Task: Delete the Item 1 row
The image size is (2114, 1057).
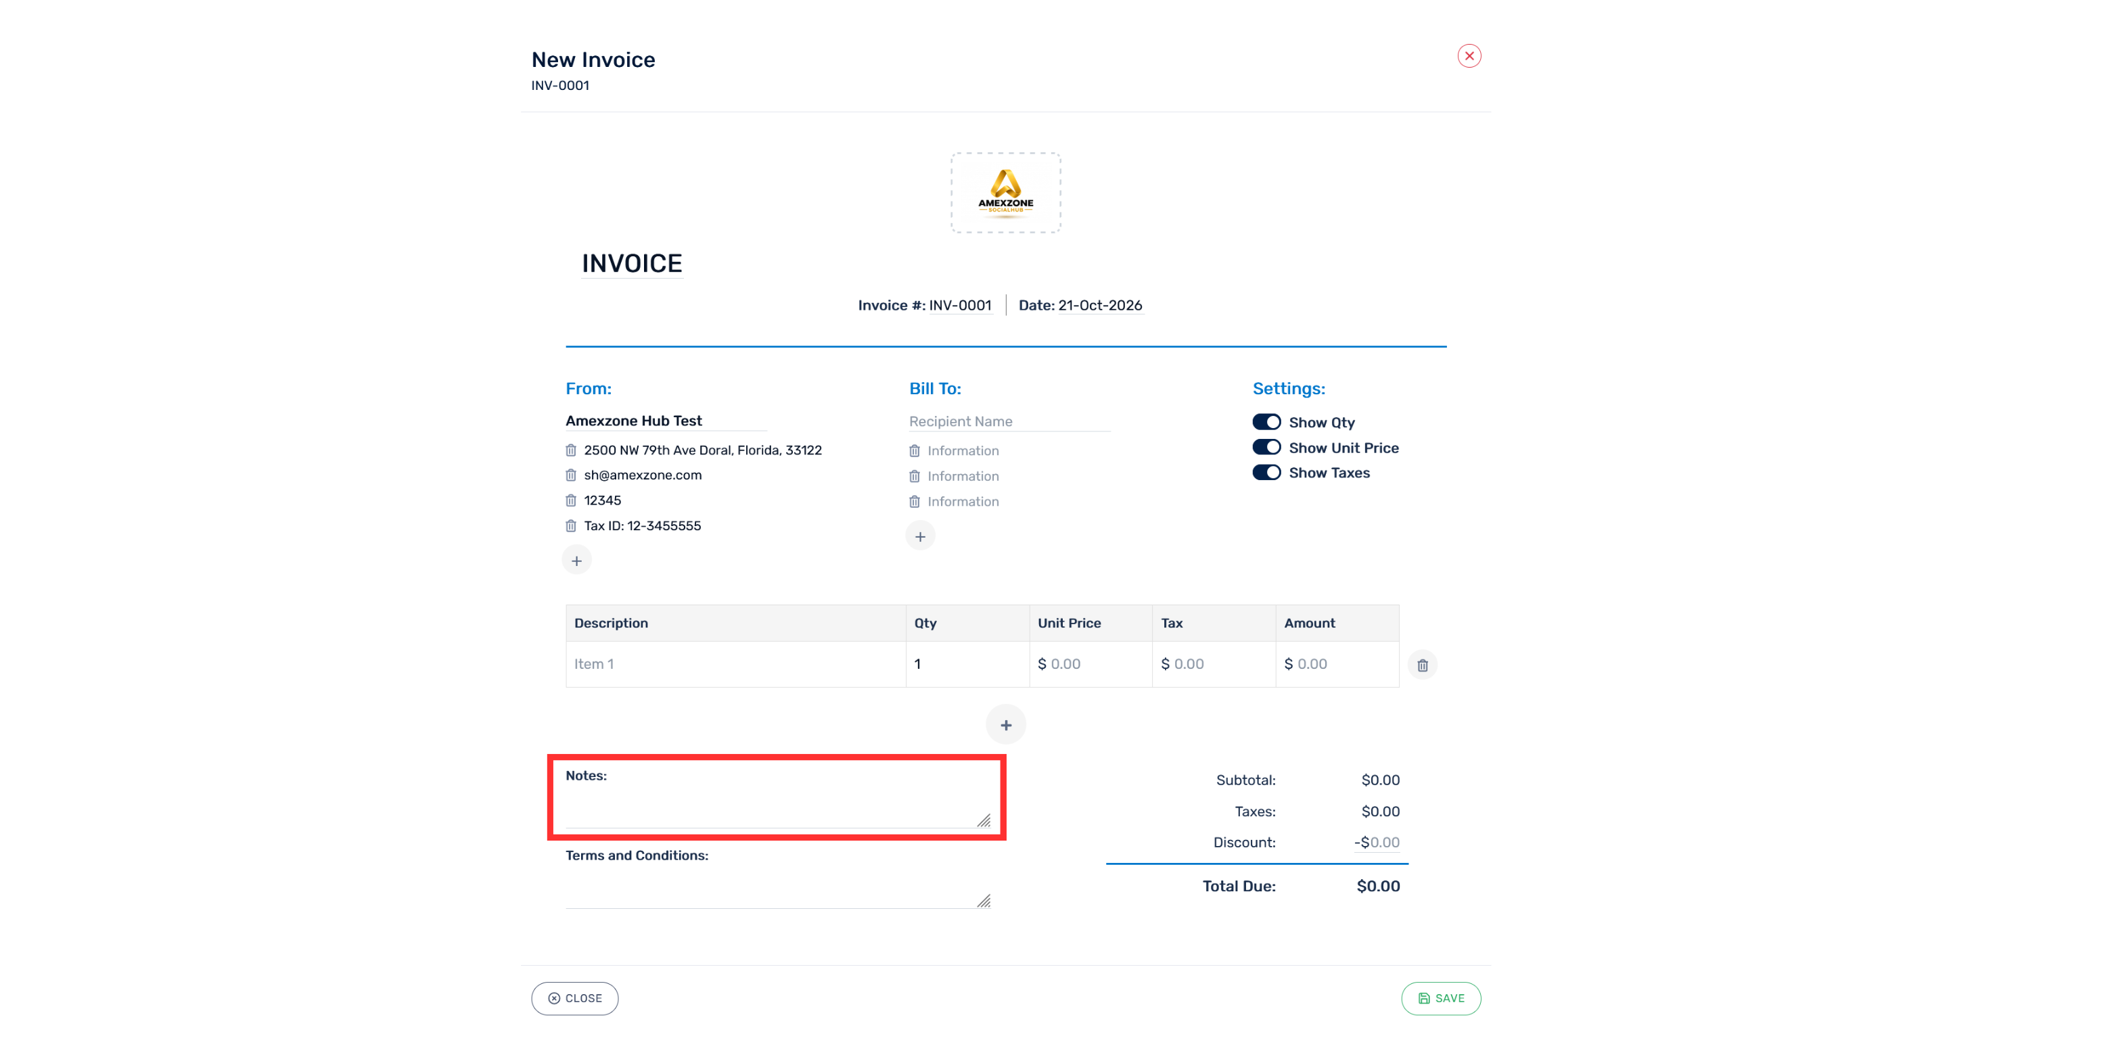Action: (x=1422, y=665)
